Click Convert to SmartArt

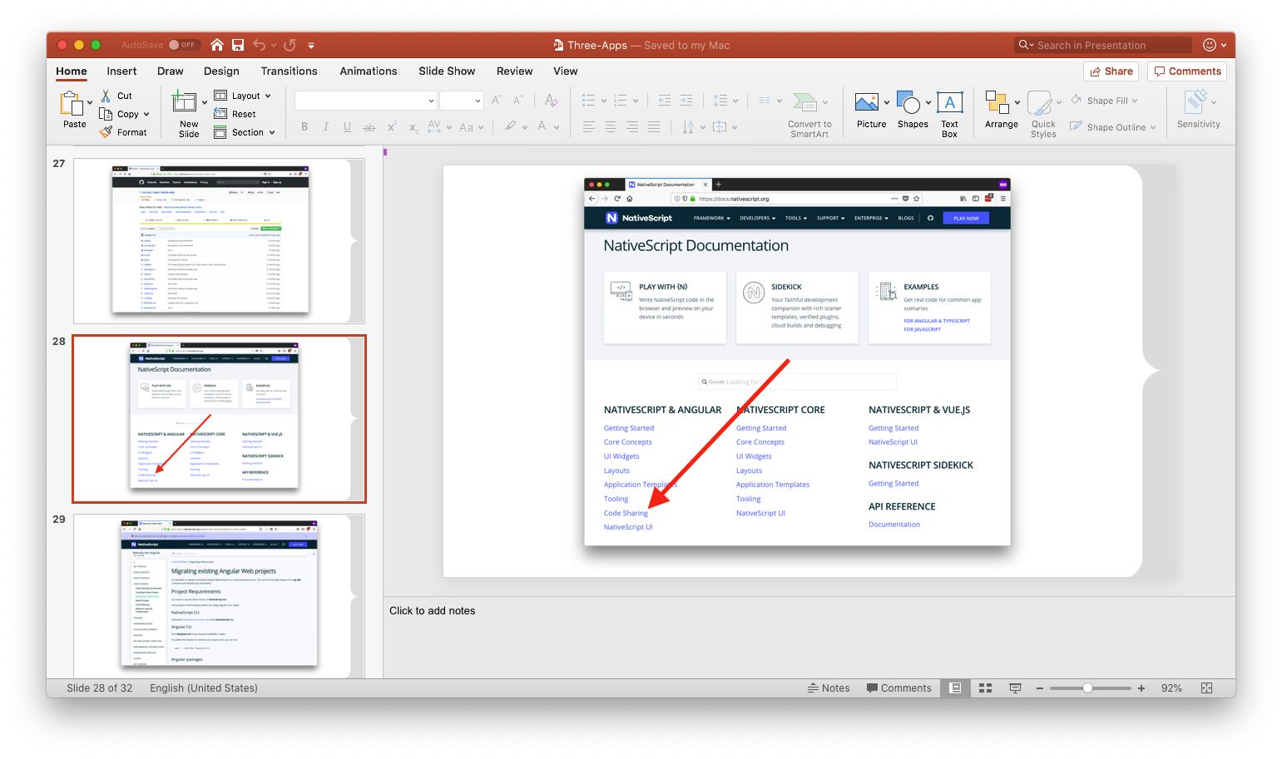[x=809, y=115]
